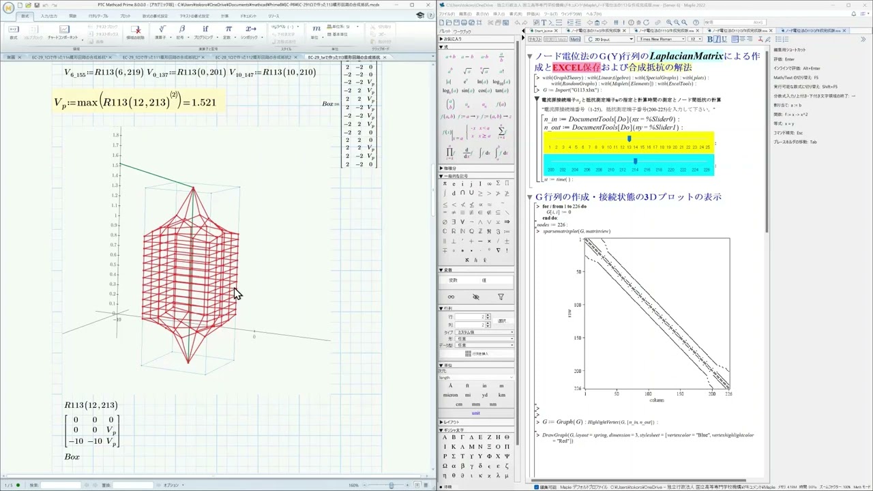Collapse the Maple document title section triangle
The image size is (873, 491).
pyautogui.click(x=530, y=57)
